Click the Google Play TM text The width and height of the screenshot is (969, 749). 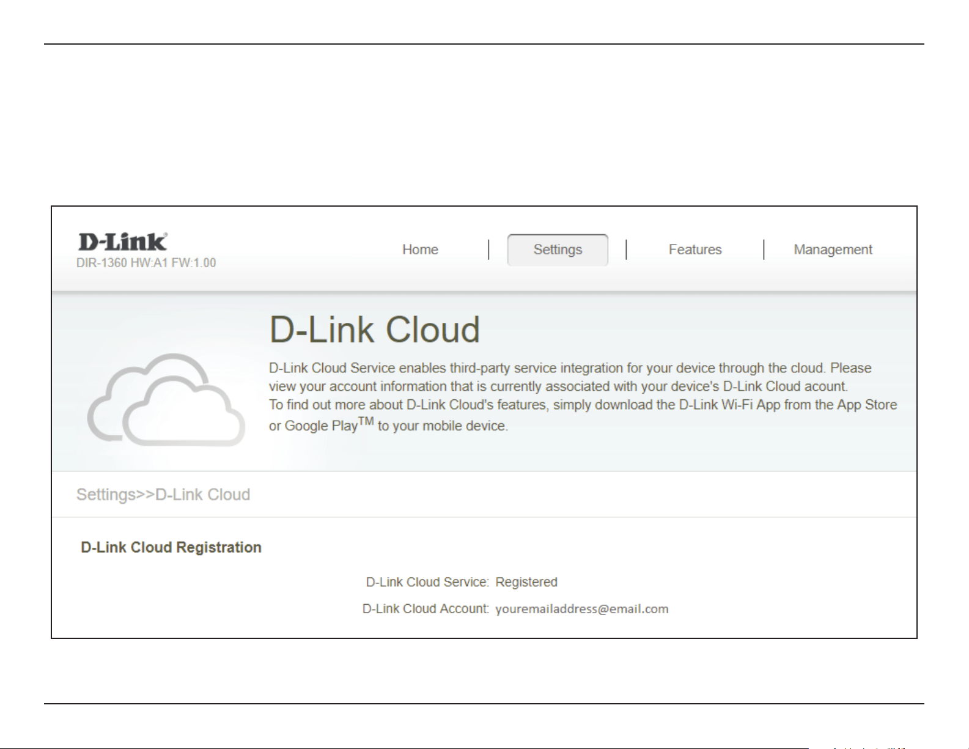tap(330, 424)
